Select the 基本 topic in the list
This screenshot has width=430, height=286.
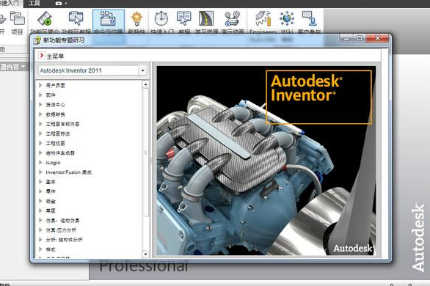(51, 182)
